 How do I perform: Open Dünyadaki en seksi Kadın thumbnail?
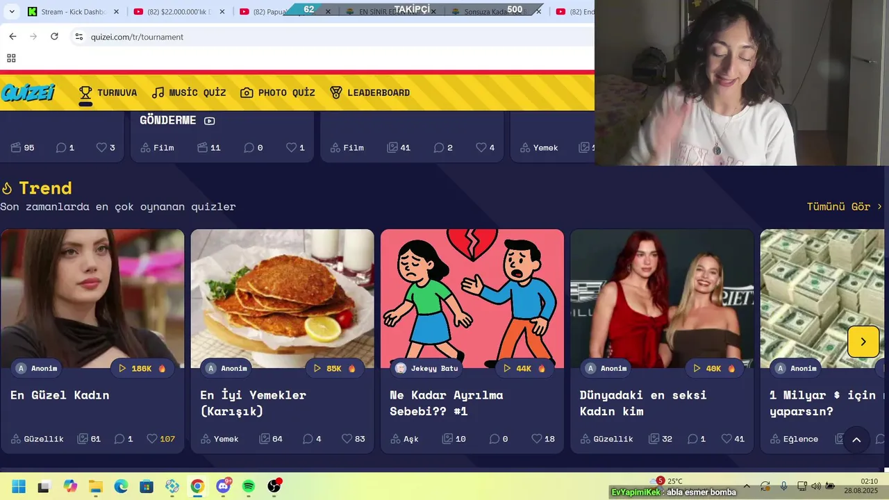point(662,299)
